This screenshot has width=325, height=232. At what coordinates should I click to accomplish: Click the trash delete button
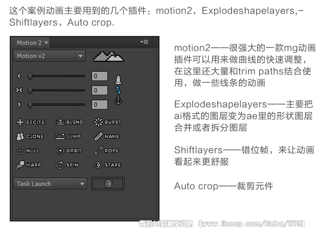(x=108, y=184)
